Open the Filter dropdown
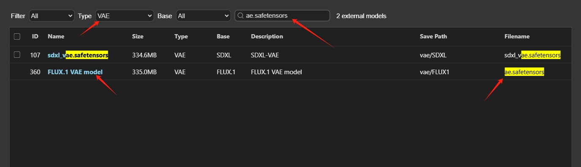The width and height of the screenshot is (581, 167). [x=52, y=16]
